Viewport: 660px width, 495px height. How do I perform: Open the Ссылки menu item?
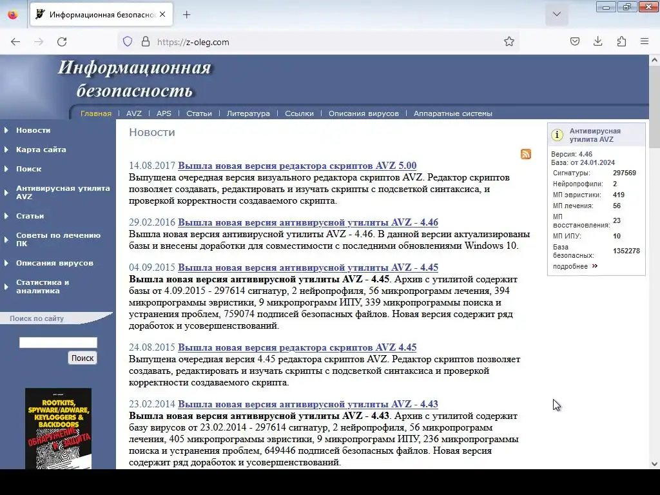click(299, 113)
